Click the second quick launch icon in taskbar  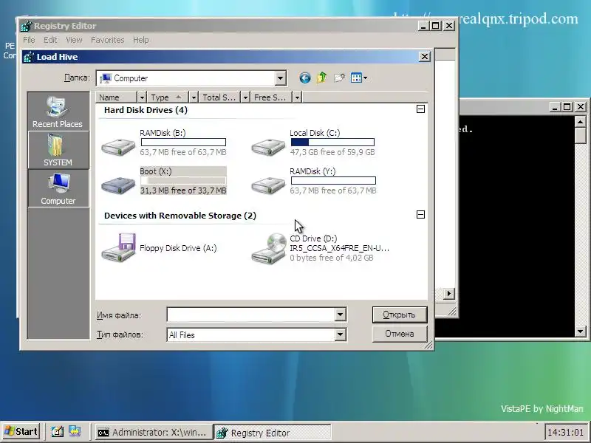[75, 431]
